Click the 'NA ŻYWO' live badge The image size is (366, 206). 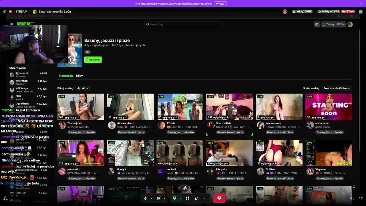348,12
